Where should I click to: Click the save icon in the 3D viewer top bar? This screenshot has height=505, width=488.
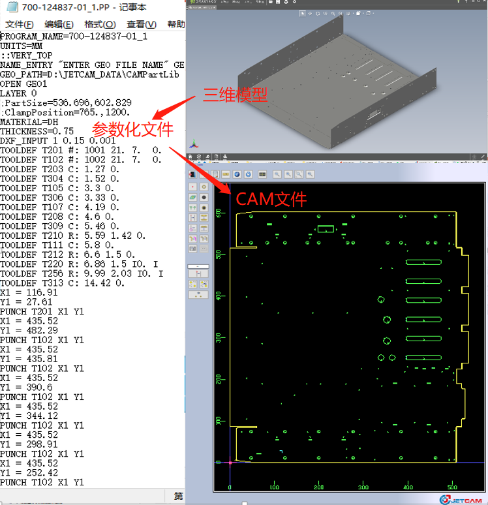[278, 1]
